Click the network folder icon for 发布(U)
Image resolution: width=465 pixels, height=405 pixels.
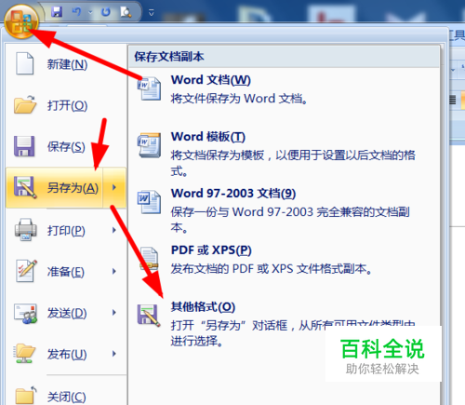[25, 353]
